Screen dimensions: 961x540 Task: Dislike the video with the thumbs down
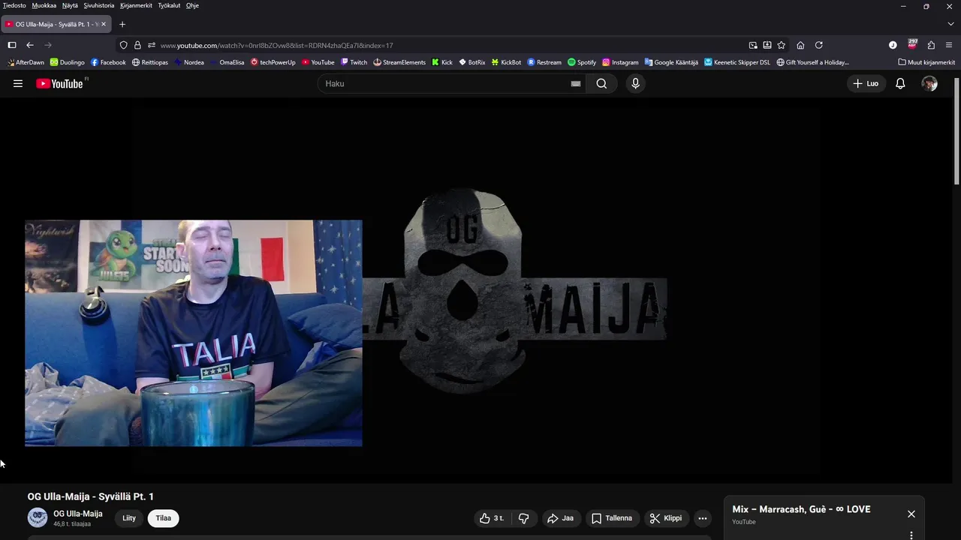pos(524,518)
